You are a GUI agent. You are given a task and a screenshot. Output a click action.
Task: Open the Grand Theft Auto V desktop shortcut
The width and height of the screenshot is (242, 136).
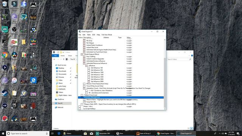pos(5,18)
